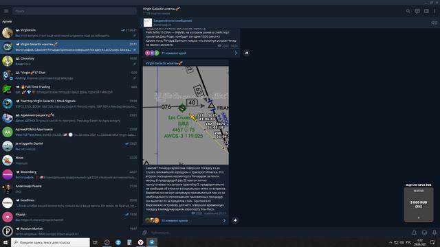Open the Las Cruces flight map image
440x247 pixels.
pos(186,115)
